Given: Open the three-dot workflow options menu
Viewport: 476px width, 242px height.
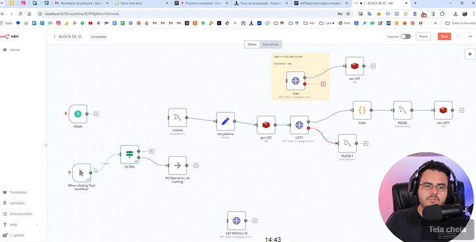Looking at the screenshot, I should (470, 37).
